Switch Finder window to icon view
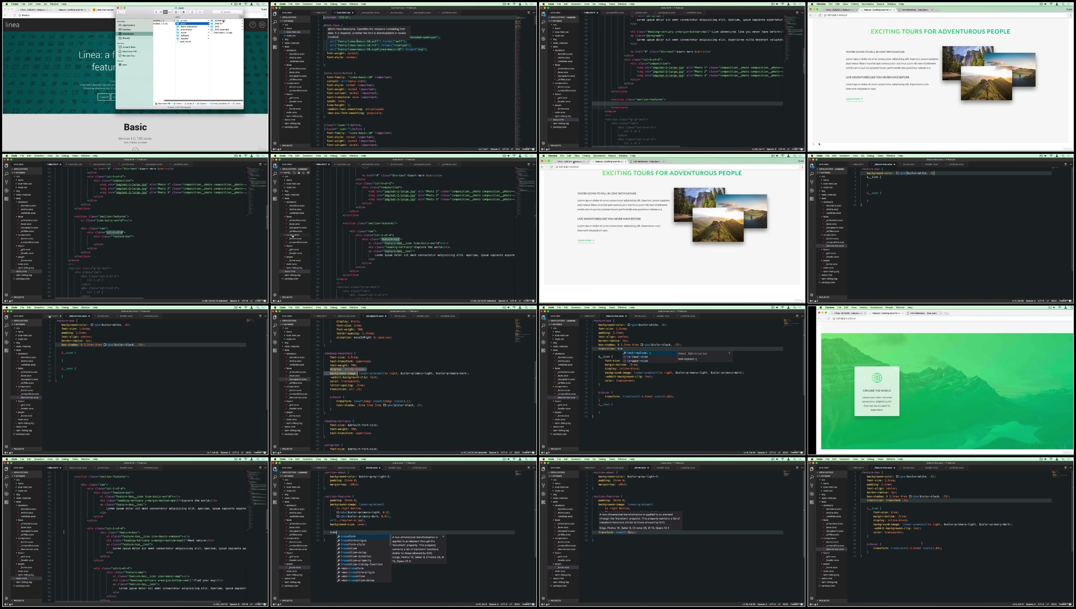Viewport: 1076px width, 609px height. click(x=156, y=12)
